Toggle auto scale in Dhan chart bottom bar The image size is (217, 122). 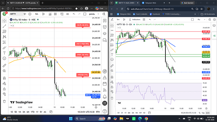point(208,113)
